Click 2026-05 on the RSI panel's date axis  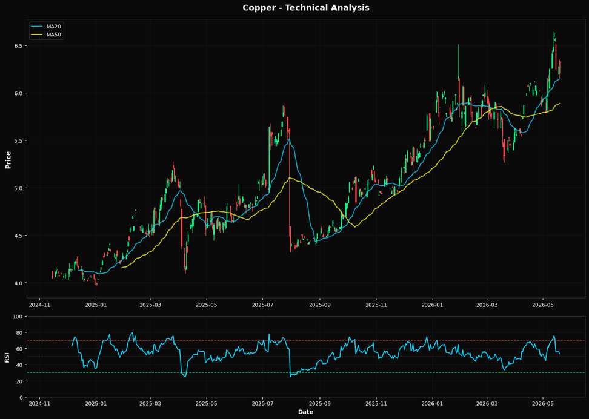(x=543, y=404)
